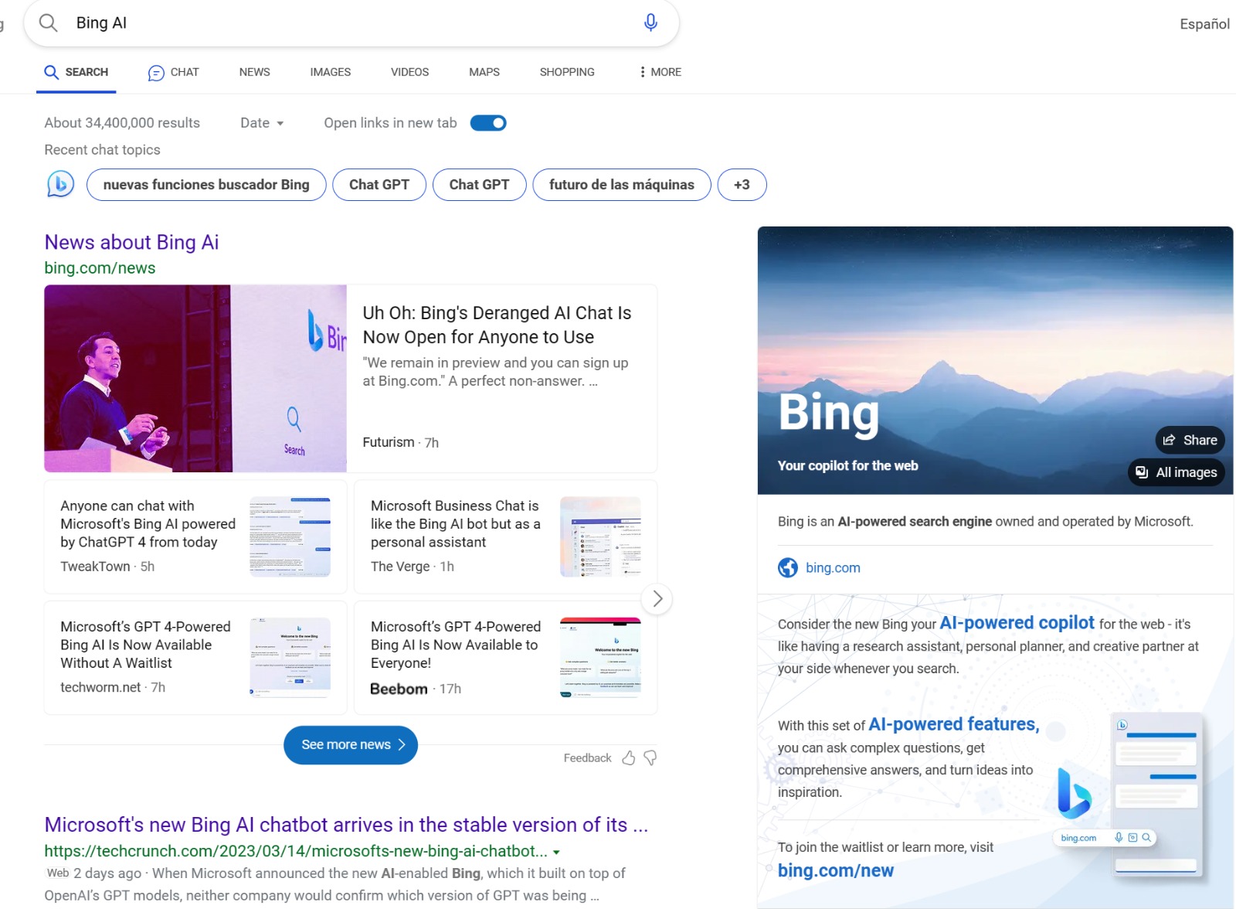Open the NEWS tab
Image resolution: width=1236 pixels, height=909 pixels.
pyautogui.click(x=254, y=72)
